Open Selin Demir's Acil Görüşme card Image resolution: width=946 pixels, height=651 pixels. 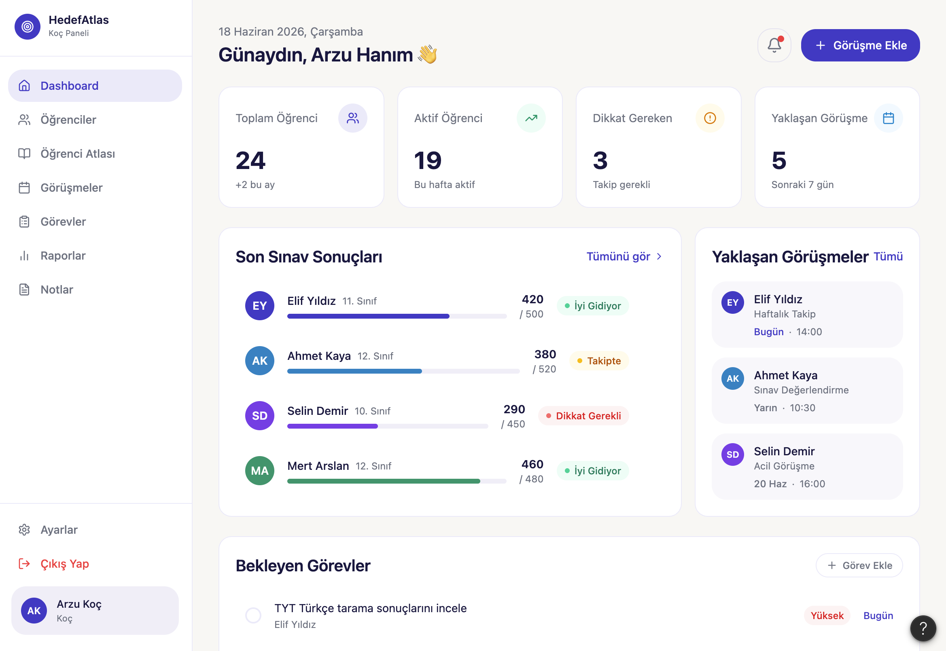pos(807,466)
